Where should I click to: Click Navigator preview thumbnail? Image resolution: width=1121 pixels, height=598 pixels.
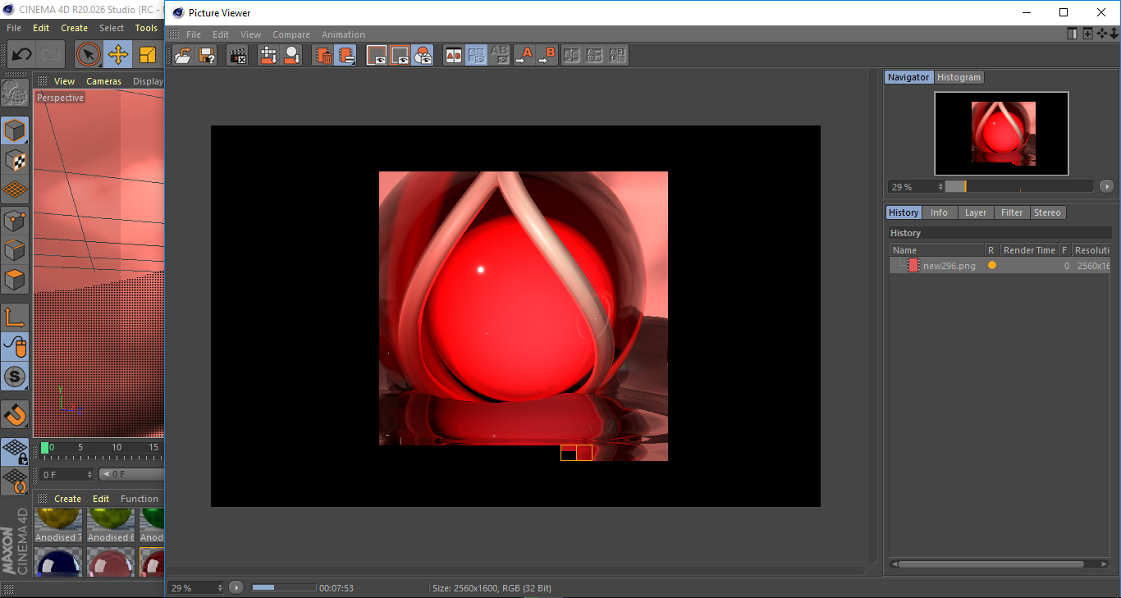(1001, 133)
